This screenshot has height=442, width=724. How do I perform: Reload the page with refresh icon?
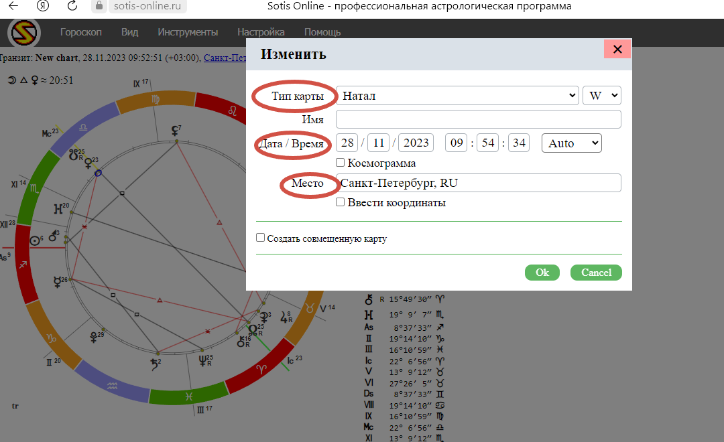tap(72, 5)
